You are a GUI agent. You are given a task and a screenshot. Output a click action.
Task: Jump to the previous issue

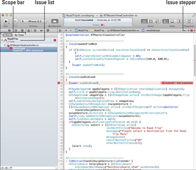pyautogui.click(x=188, y=31)
